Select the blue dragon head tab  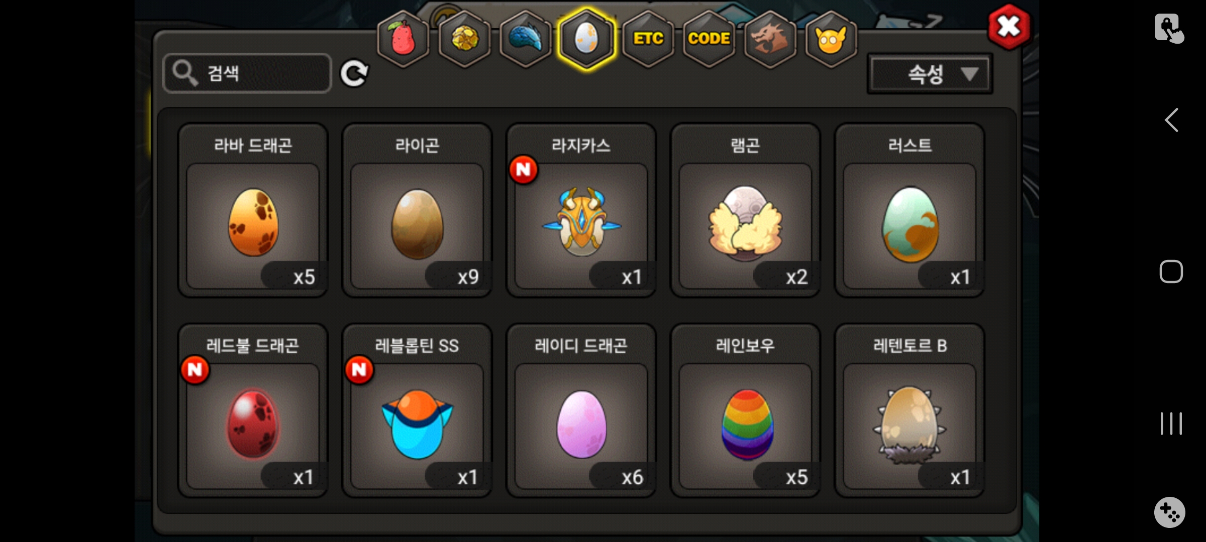(x=526, y=39)
